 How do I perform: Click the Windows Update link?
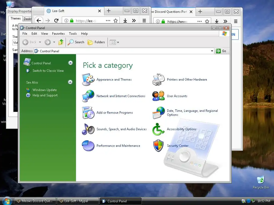click(45, 90)
